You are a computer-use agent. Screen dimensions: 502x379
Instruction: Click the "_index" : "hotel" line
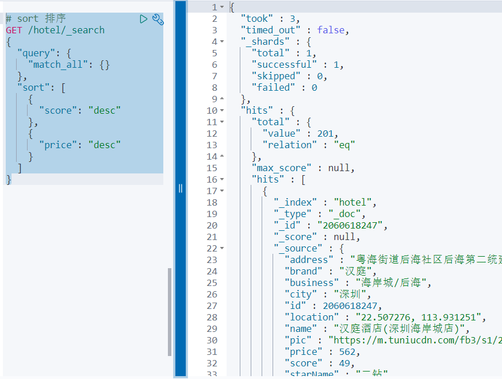click(x=325, y=203)
